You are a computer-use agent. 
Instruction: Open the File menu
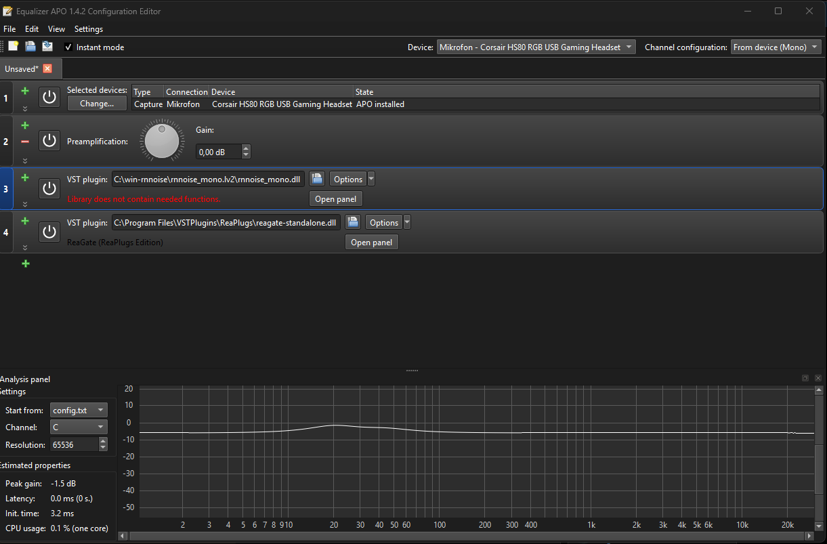(x=9, y=29)
